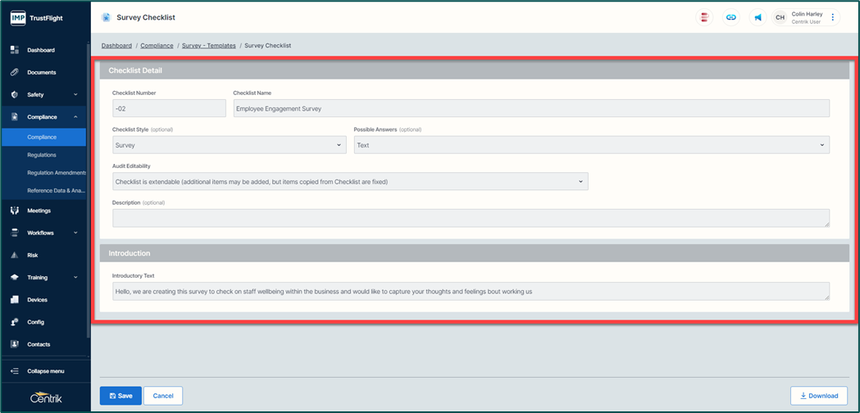
Task: Click the Config gear icon in sidebar
Action: coord(15,322)
